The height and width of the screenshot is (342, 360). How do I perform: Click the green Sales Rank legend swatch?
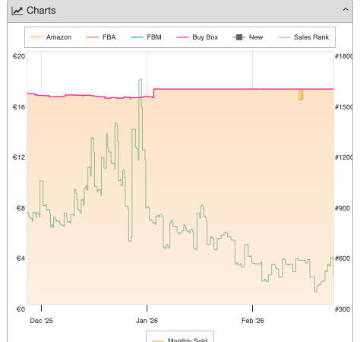[284, 37]
